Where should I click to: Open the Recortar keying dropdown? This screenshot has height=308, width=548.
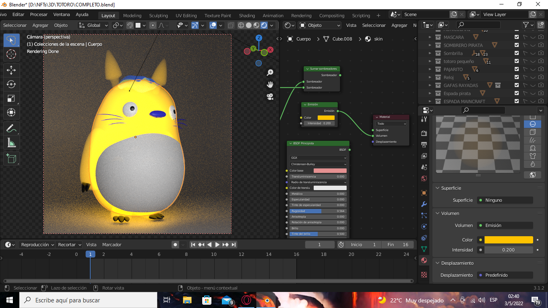click(x=69, y=245)
